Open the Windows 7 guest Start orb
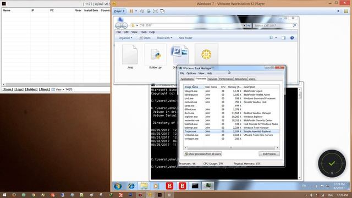 coord(118,186)
